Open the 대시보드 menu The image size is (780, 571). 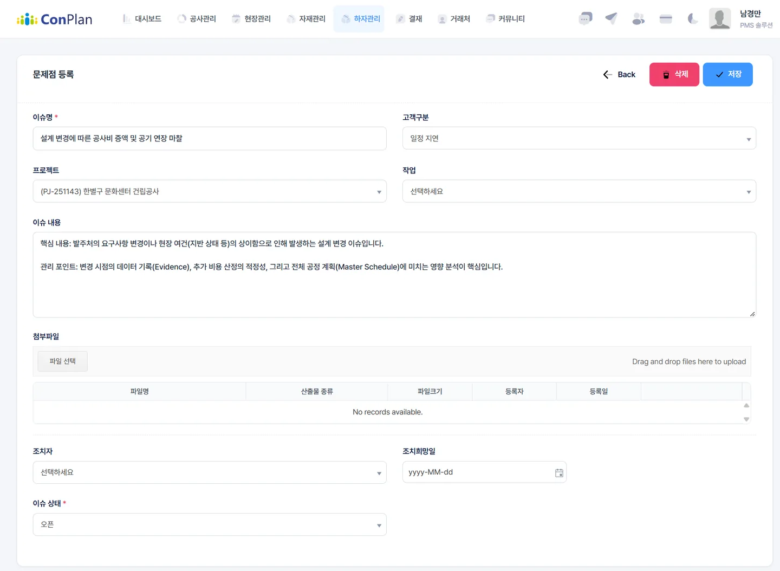[x=142, y=19]
